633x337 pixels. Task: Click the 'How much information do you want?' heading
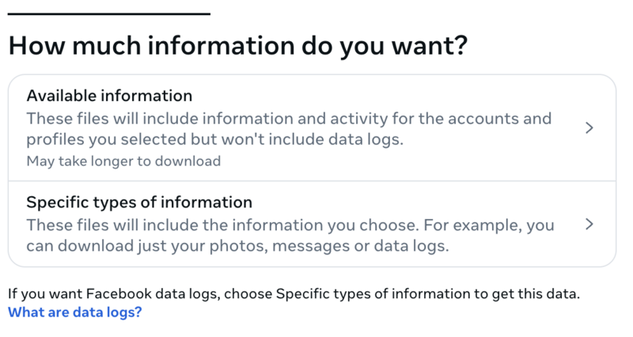[x=237, y=45]
